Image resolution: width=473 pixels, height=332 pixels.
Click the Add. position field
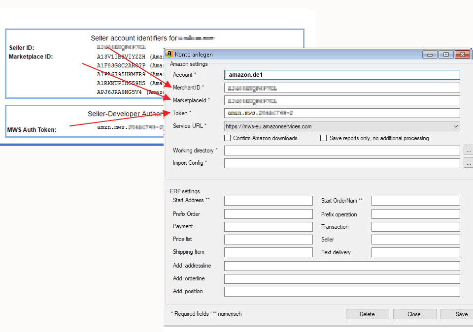(x=342, y=292)
